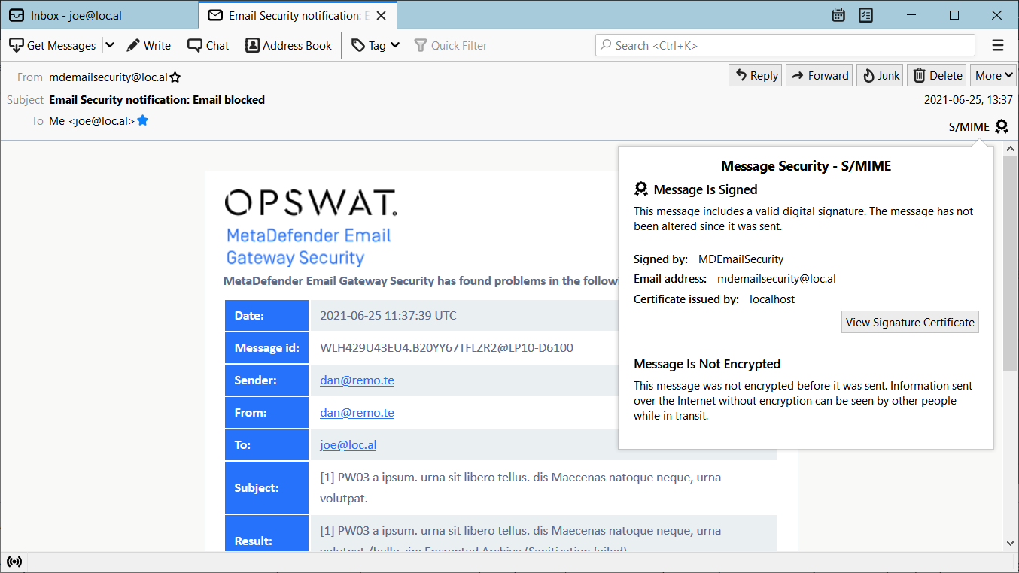Open the tasks icon in tab bar

[865, 15]
